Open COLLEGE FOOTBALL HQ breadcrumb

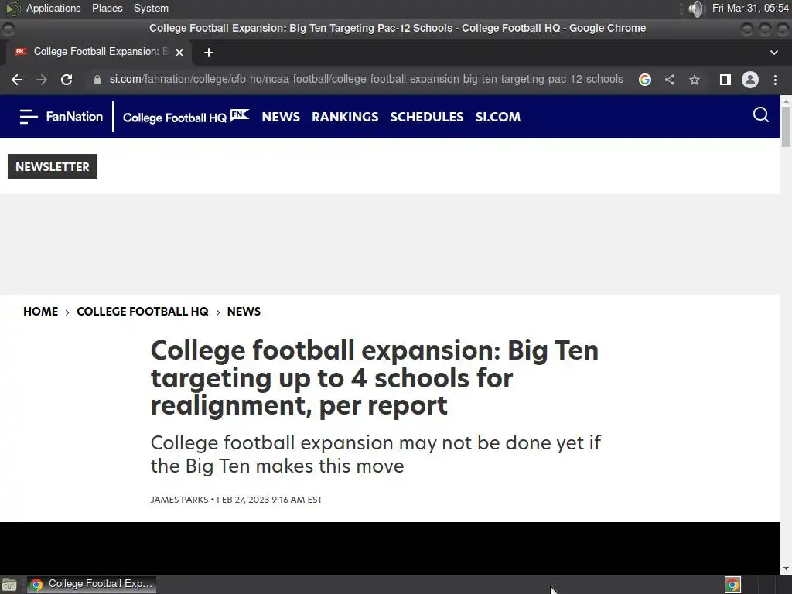[x=142, y=312]
